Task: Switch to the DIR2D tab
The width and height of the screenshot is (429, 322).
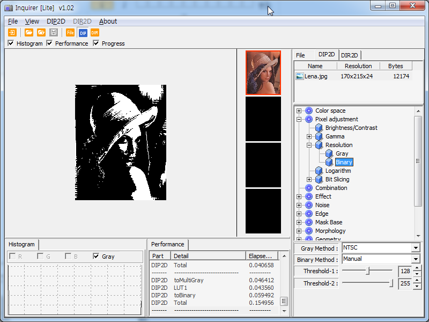Action: pos(350,55)
